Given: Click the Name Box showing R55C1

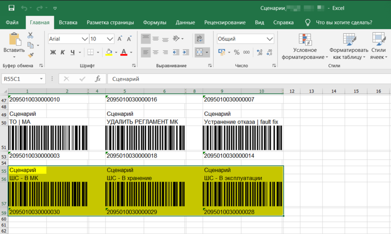Looking at the screenshot, I should 23,79.
